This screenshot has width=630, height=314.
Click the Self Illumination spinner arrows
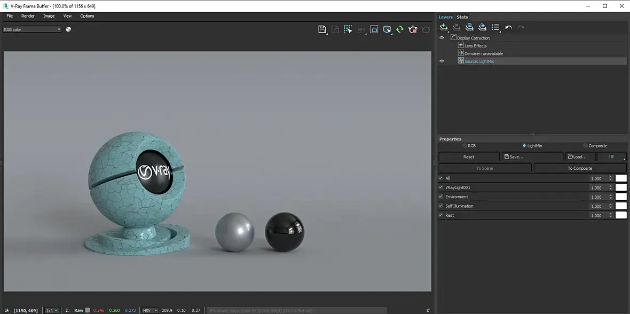pyautogui.click(x=611, y=206)
